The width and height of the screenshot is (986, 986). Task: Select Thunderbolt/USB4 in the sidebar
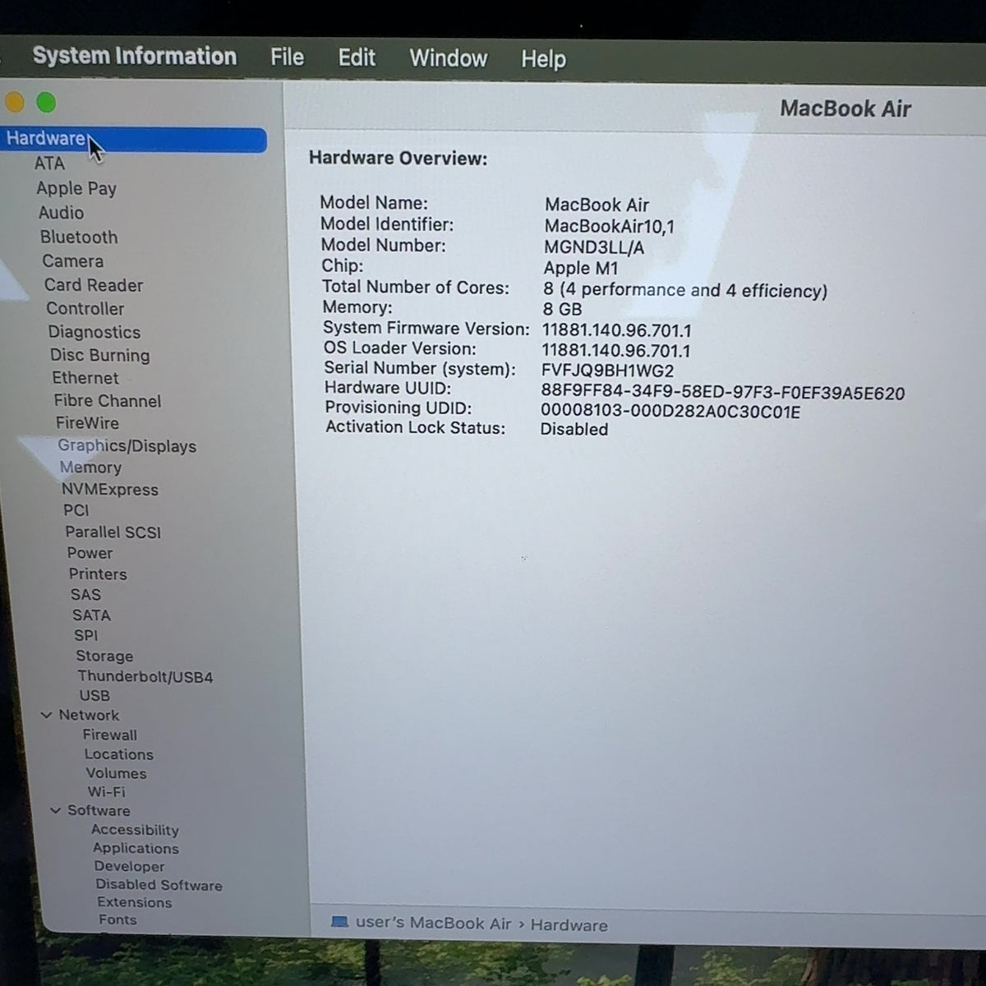[x=145, y=677]
